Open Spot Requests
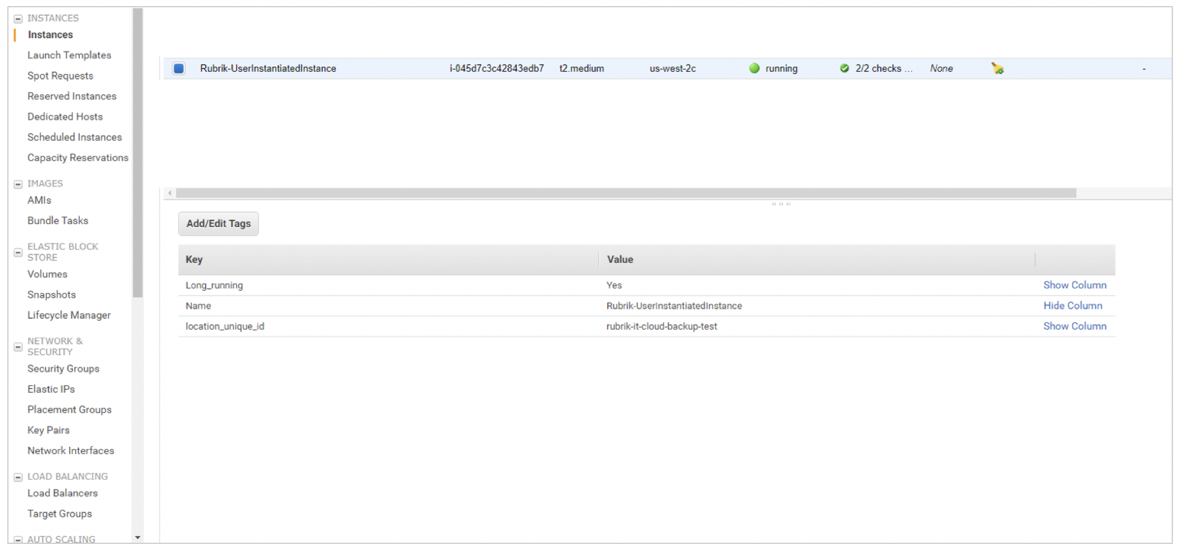 tap(60, 76)
